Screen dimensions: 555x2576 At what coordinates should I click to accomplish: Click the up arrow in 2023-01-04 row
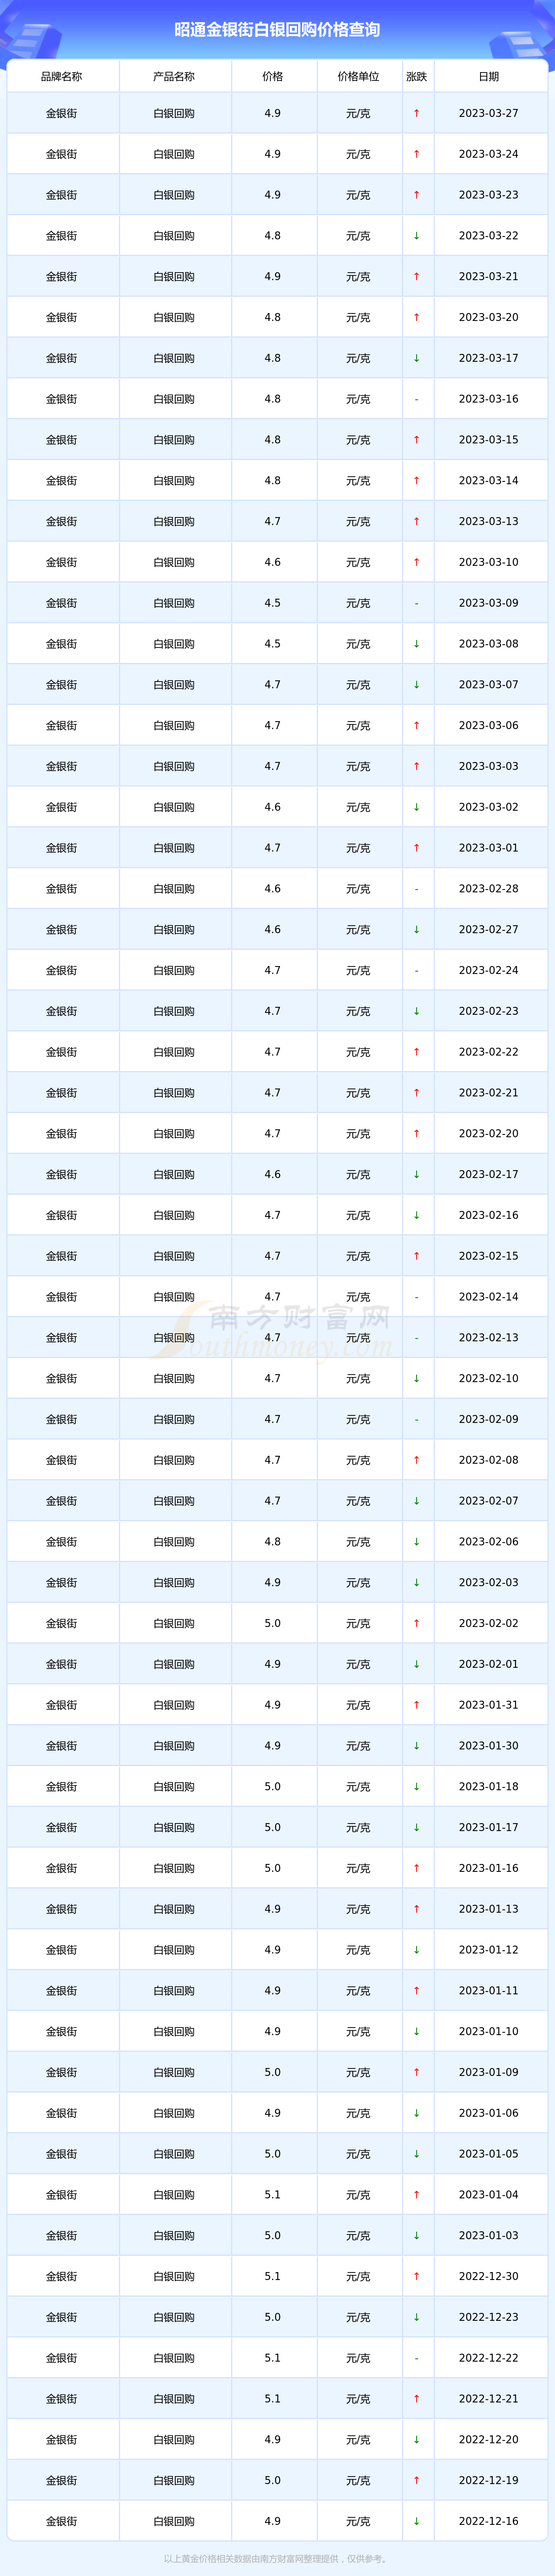pos(417,2195)
